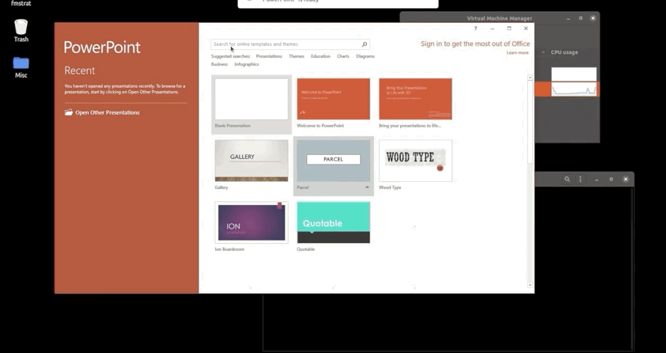Pin the Parcel template using the pin icon
The height and width of the screenshot is (353, 666).
tap(367, 187)
